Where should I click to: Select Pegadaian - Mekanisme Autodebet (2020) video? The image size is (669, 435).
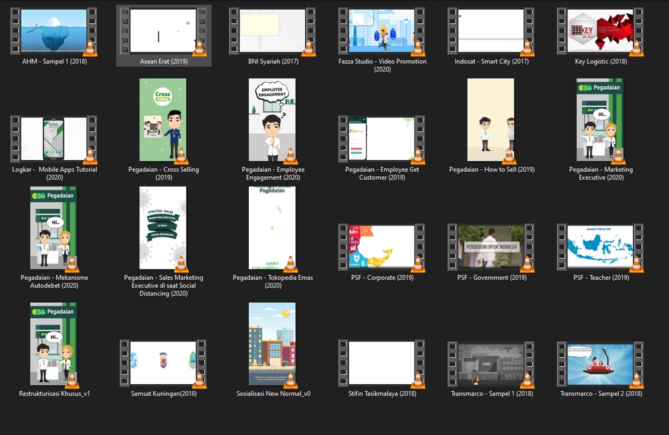click(x=54, y=228)
